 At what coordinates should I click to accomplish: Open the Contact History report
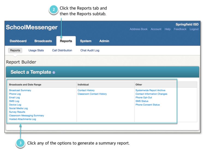coord(86,90)
